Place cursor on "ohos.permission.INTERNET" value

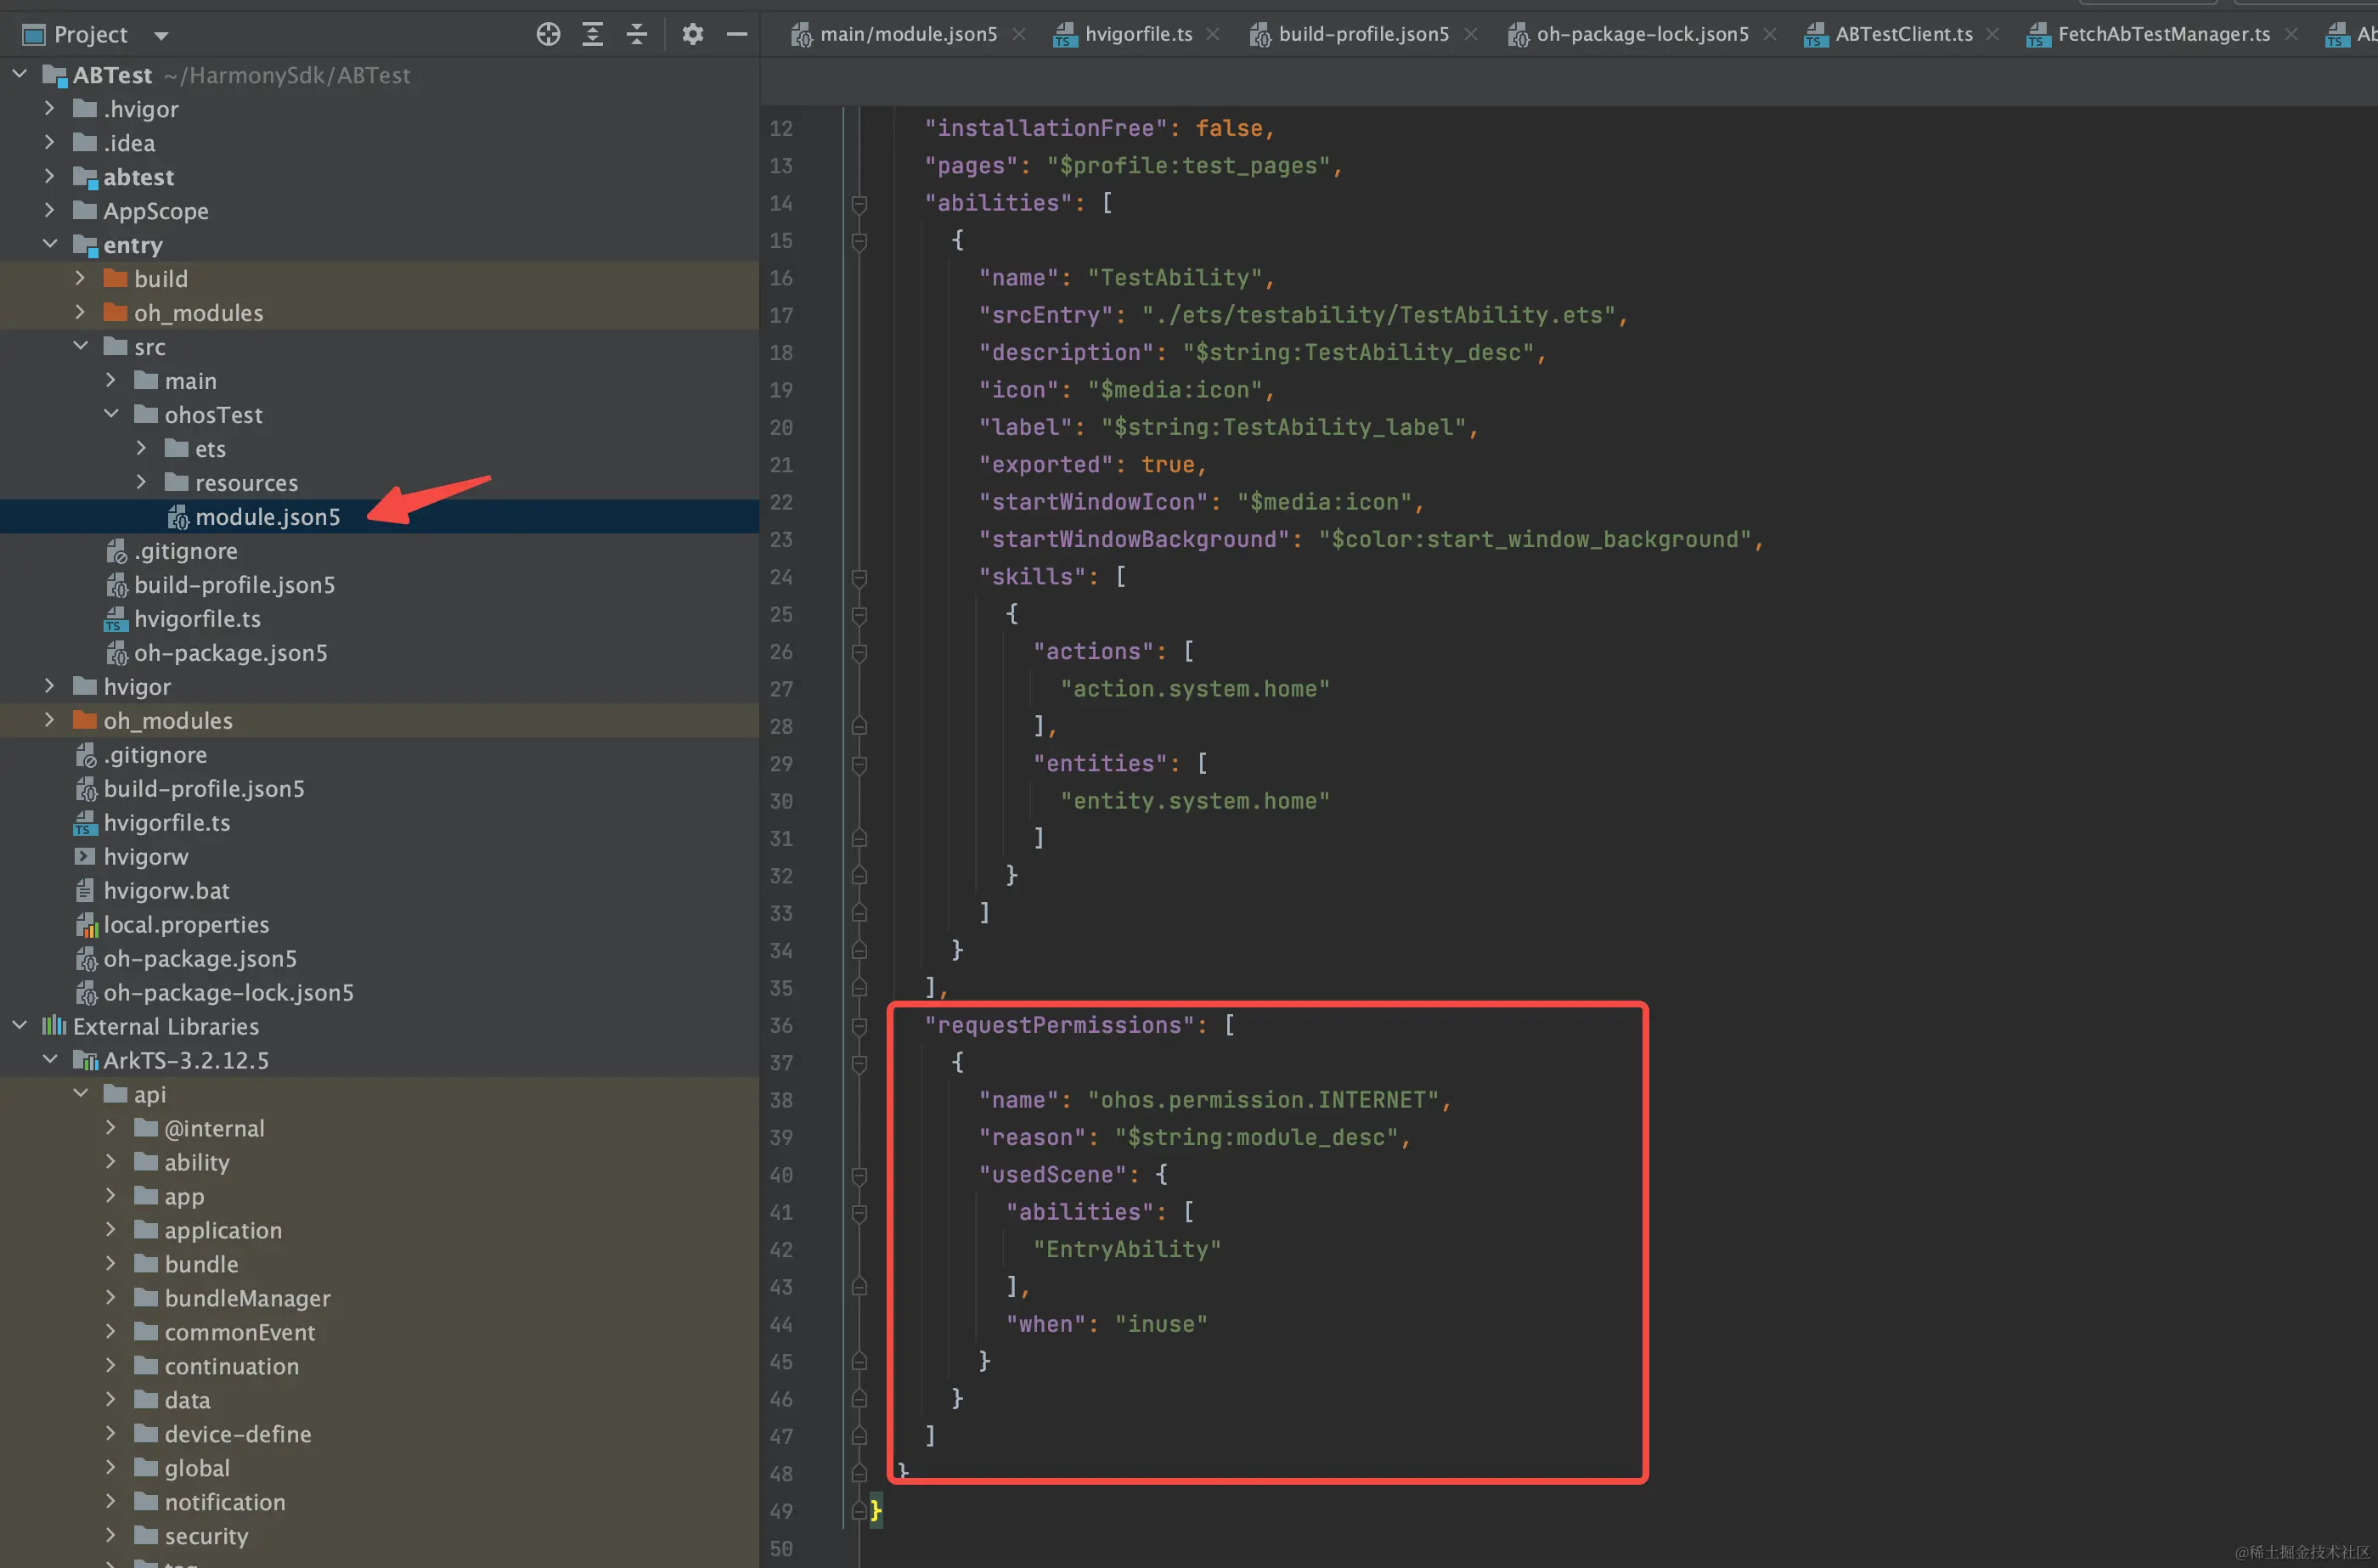1264,1100
